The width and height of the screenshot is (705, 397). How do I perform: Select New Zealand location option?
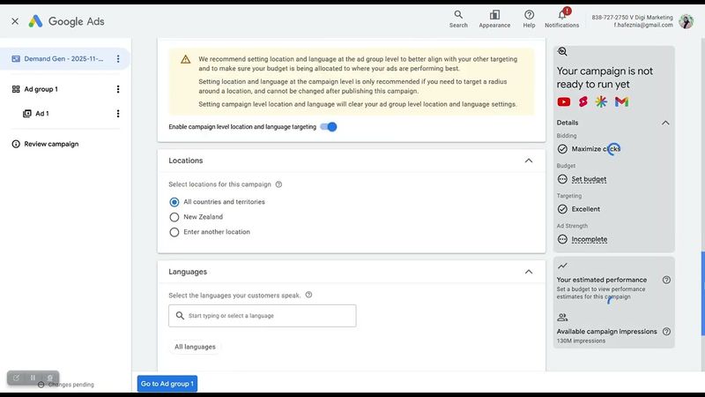(174, 217)
